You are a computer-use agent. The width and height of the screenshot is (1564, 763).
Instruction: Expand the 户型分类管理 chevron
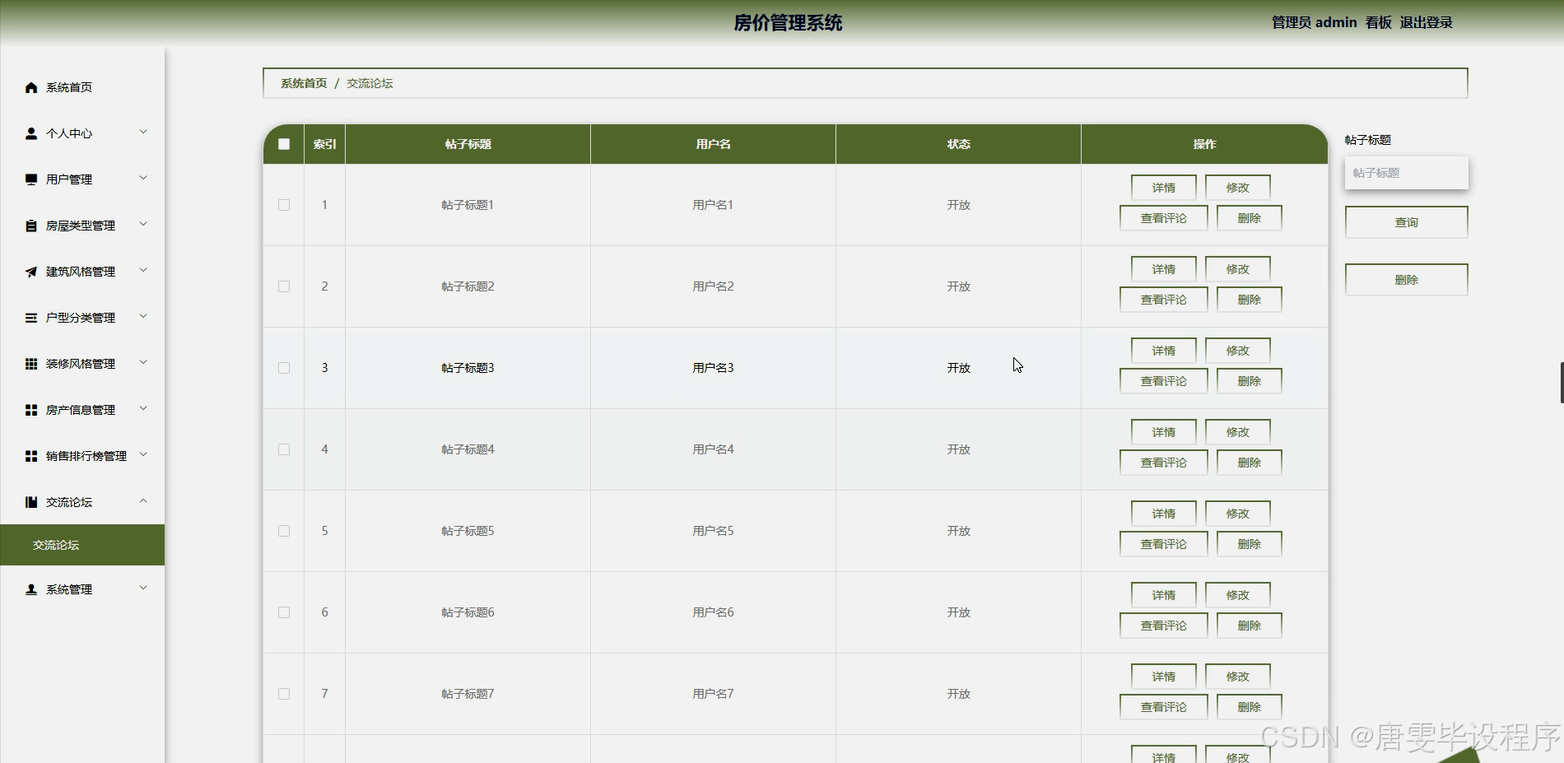pyautogui.click(x=143, y=316)
